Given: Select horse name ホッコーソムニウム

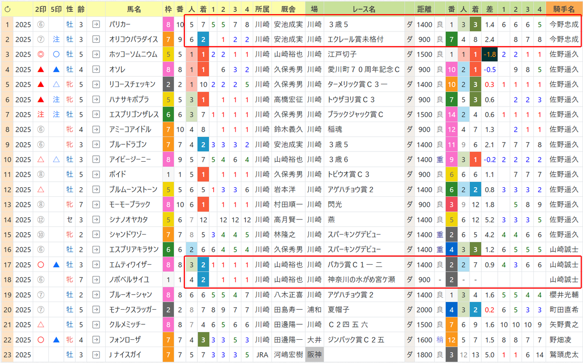Looking at the screenshot, I should click(x=133, y=55).
